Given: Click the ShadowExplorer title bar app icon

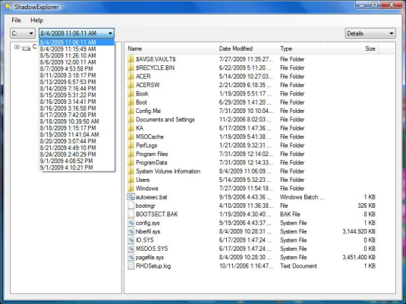Looking at the screenshot, I should pyautogui.click(x=8, y=7).
